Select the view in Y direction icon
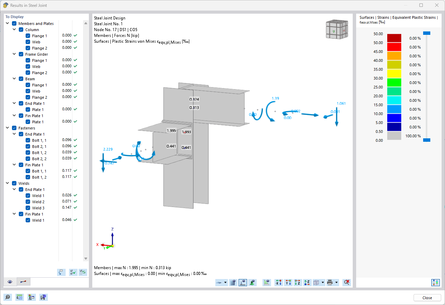Image resolution: width=445 pixels, height=305 pixels. tap(288, 282)
